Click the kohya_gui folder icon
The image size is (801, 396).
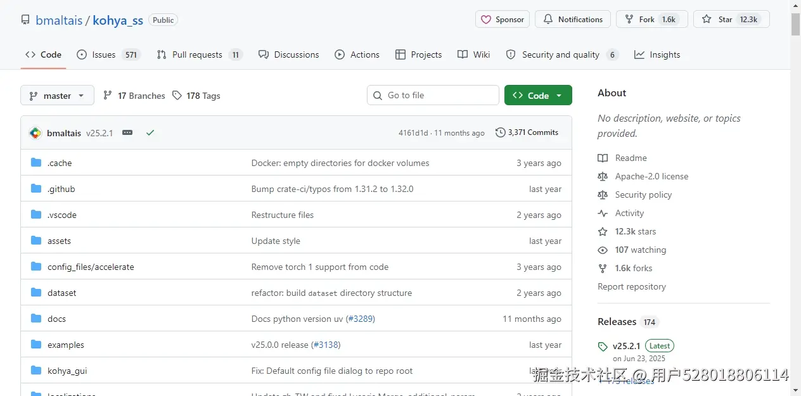pos(36,371)
